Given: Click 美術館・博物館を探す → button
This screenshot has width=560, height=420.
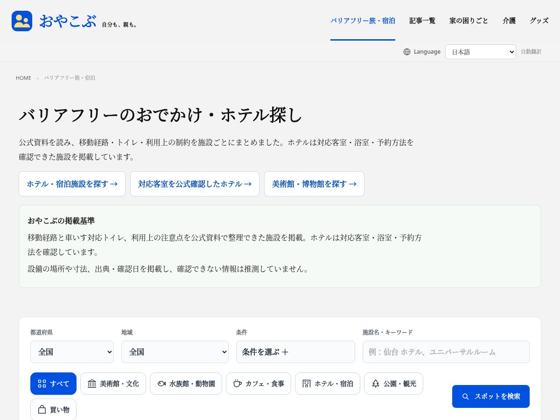Looking at the screenshot, I should coord(314,184).
